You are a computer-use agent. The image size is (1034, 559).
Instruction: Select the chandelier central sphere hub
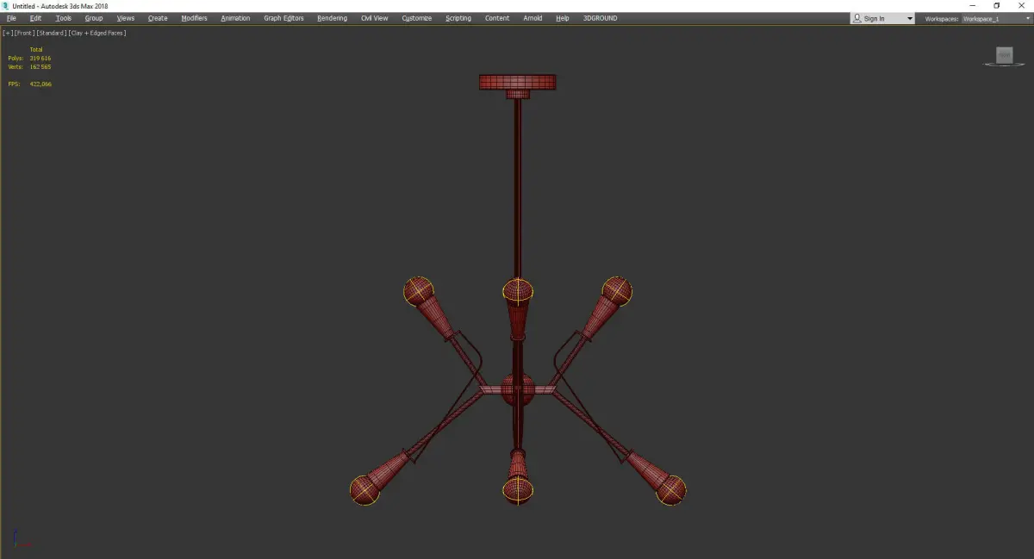[x=517, y=390]
